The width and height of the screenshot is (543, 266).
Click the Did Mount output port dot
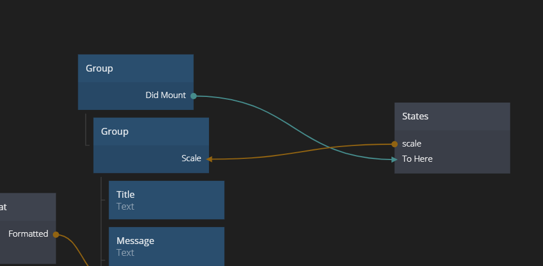193,96
